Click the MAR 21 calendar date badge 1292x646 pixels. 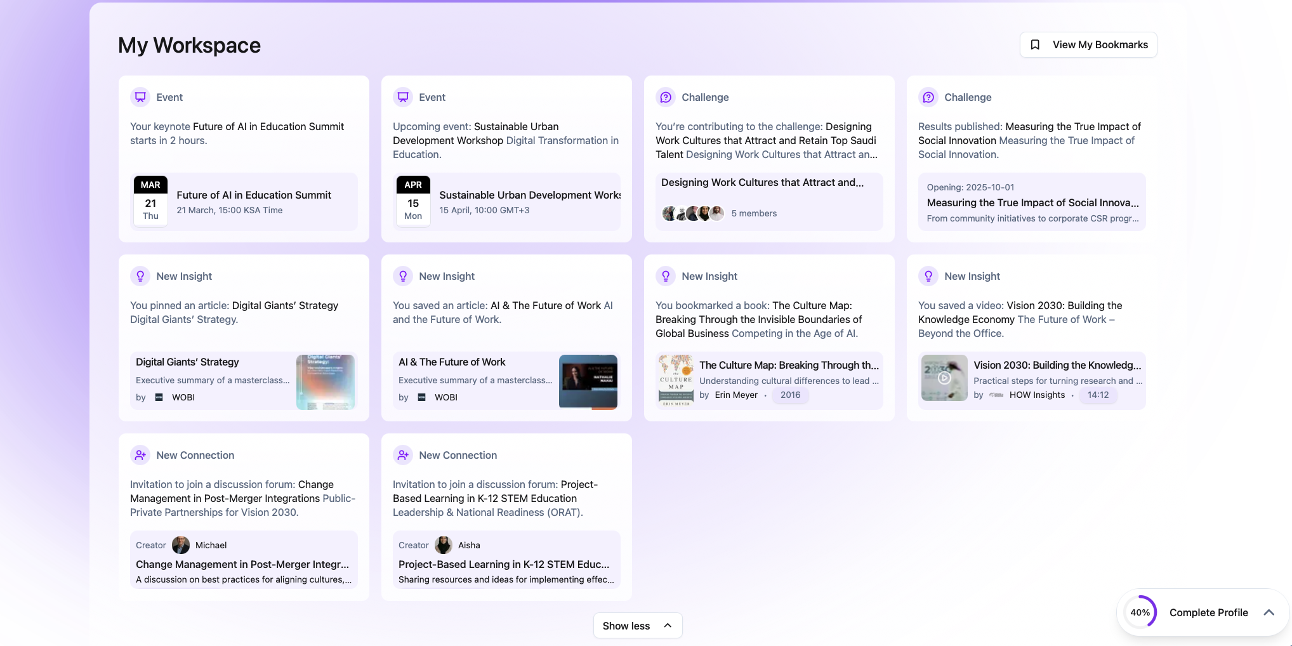coord(150,201)
